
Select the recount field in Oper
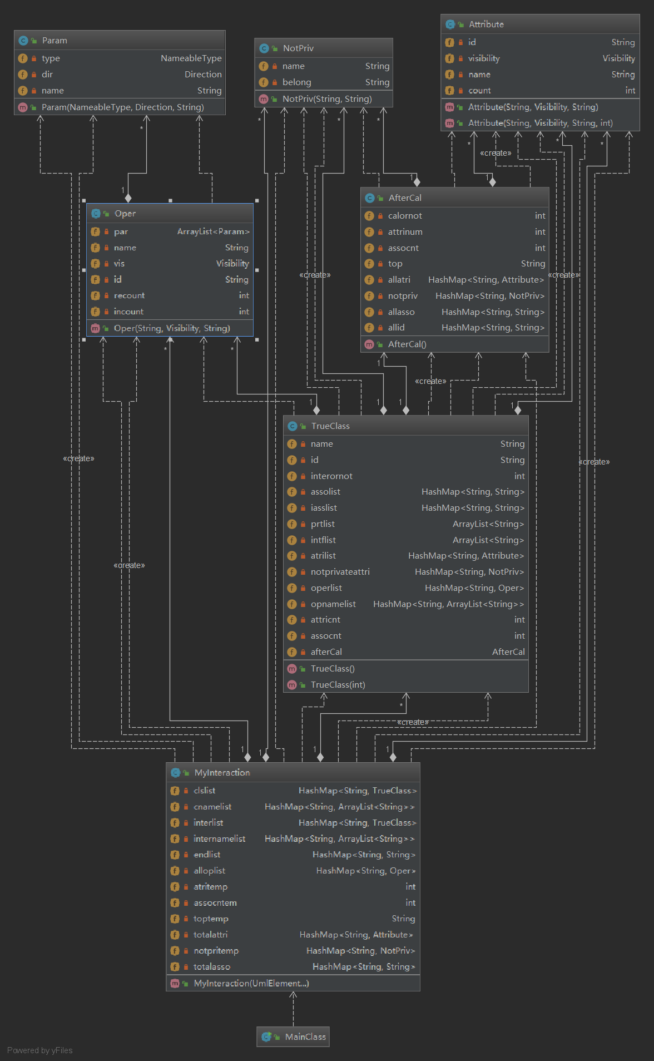point(129,295)
